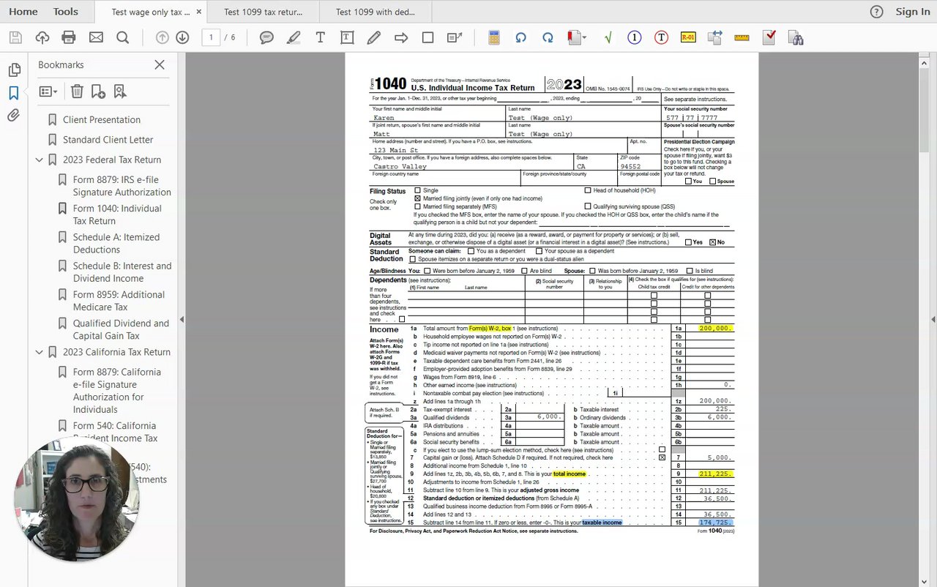Rotate page clockwise
The width and height of the screenshot is (937, 587).
[x=548, y=37]
